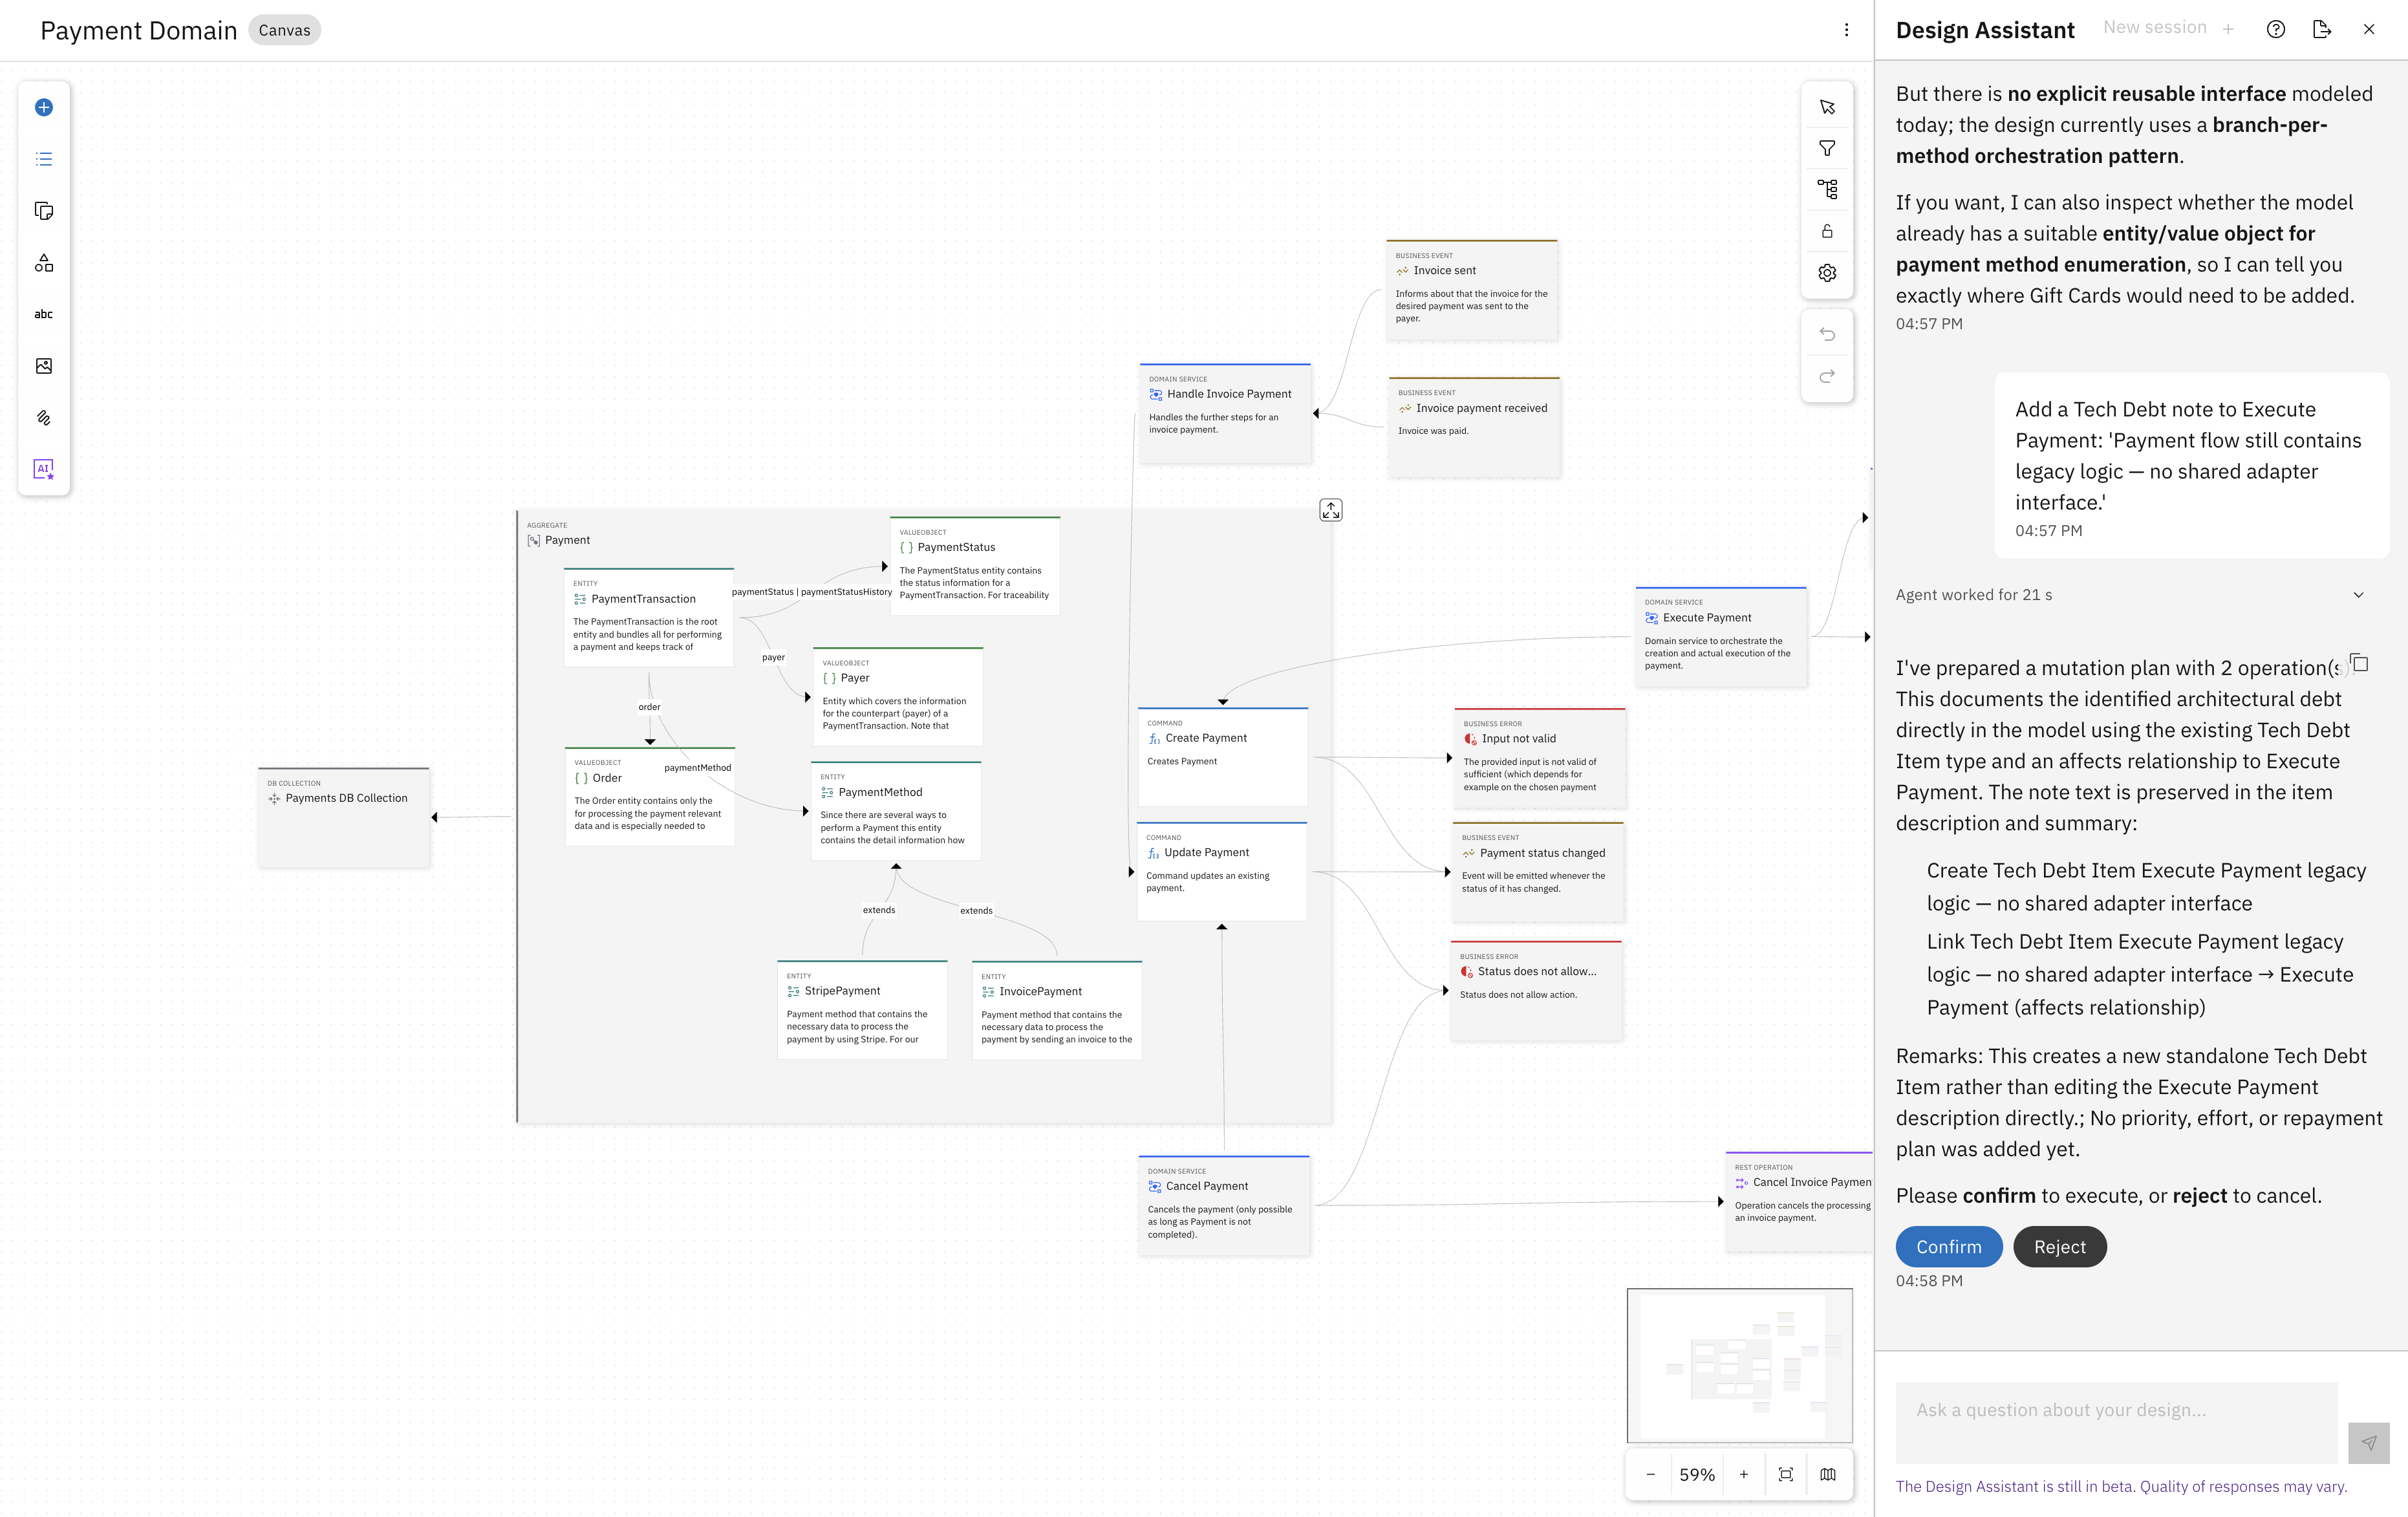2408x1517 pixels.
Task: Select the abc text tool
Action: [44, 314]
